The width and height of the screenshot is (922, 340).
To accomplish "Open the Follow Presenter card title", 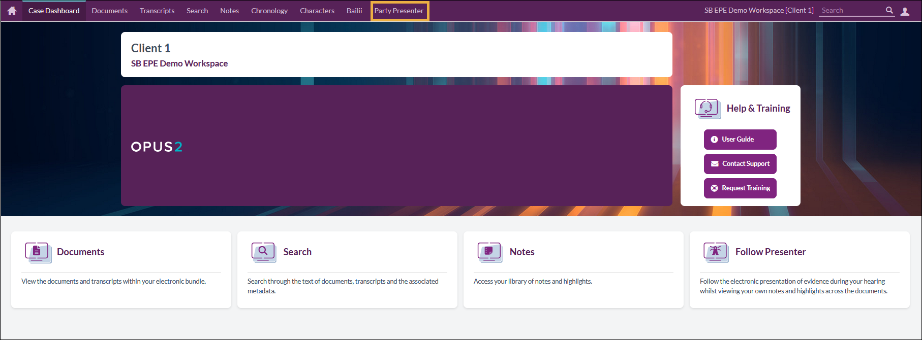I will click(771, 252).
